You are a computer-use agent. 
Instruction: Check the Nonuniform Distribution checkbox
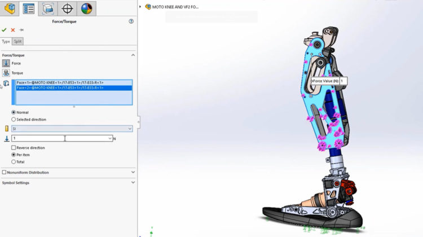(5, 172)
